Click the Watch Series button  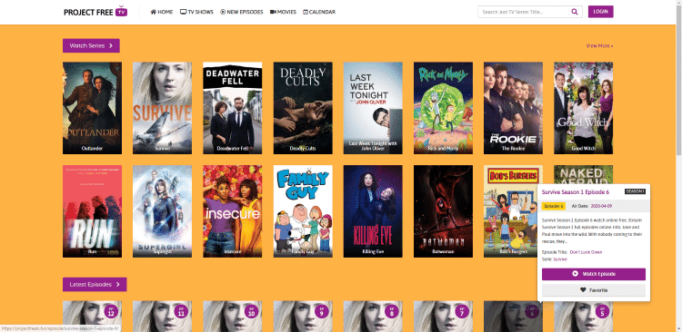point(91,45)
